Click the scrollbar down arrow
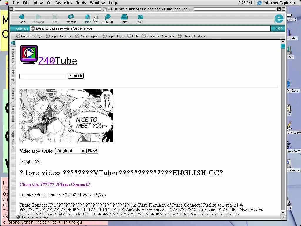This screenshot has width=301, height=226. 283,212
